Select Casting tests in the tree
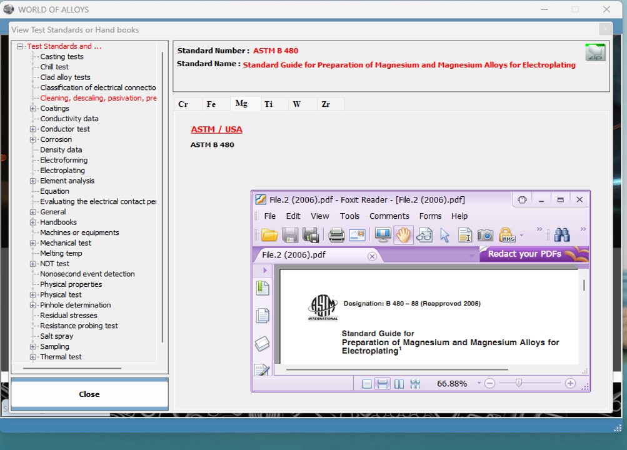This screenshot has height=450, width=627. tap(62, 57)
